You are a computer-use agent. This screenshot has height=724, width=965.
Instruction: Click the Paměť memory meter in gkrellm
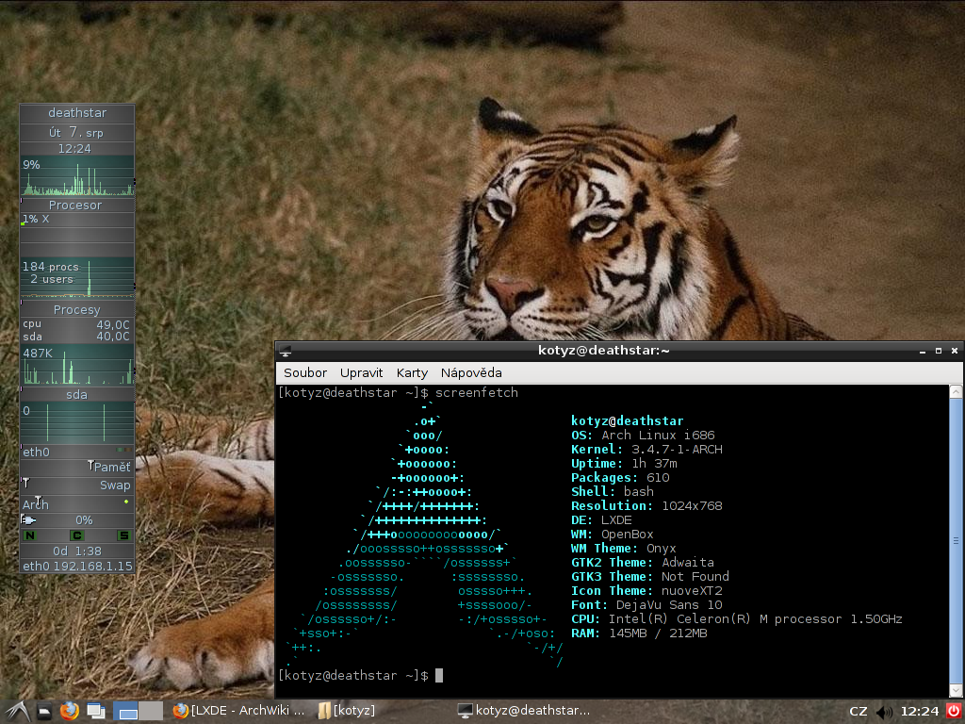tap(77, 468)
